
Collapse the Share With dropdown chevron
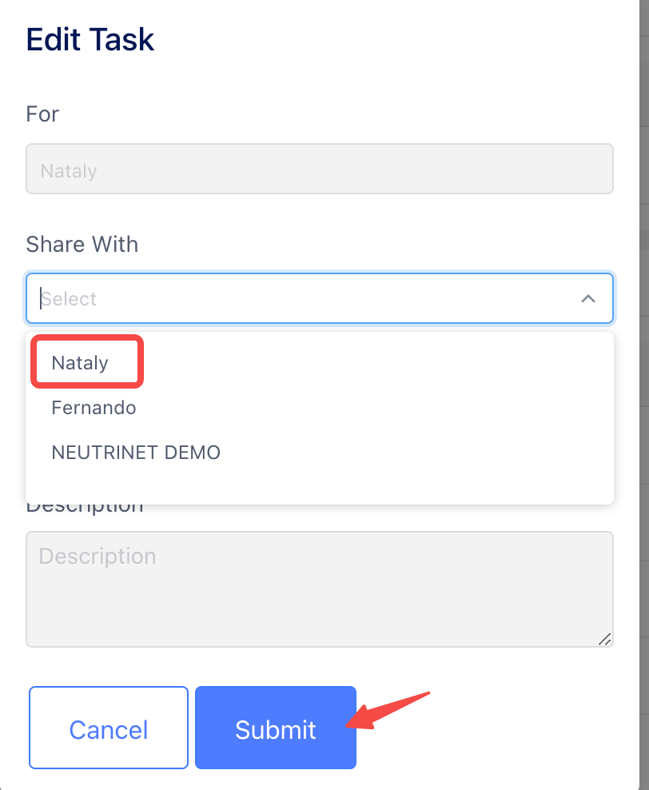click(587, 299)
